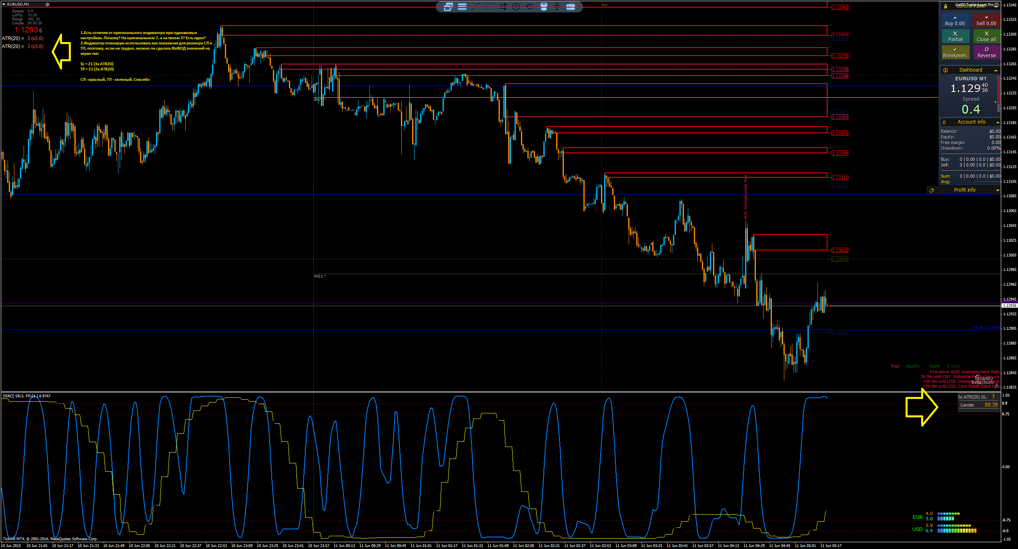Click '10h 9m until USD: Core Retail Sales' line
1018x549 pixels.
pyautogui.click(x=962, y=387)
